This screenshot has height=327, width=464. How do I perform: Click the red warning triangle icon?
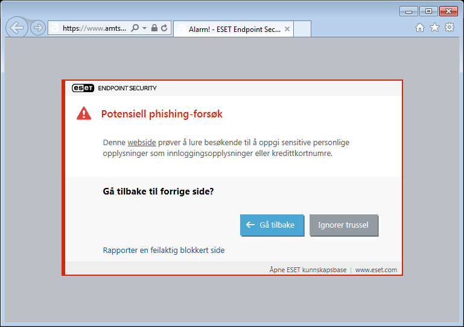[x=84, y=113]
